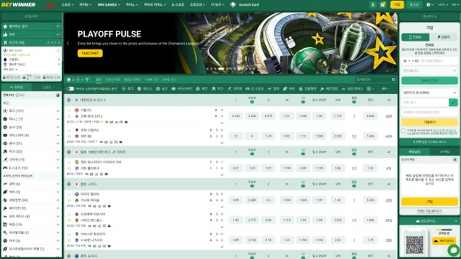The width and height of the screenshot is (461, 259).
Task: Open the currency dropdown showing KRW
Action: click(x=429, y=92)
